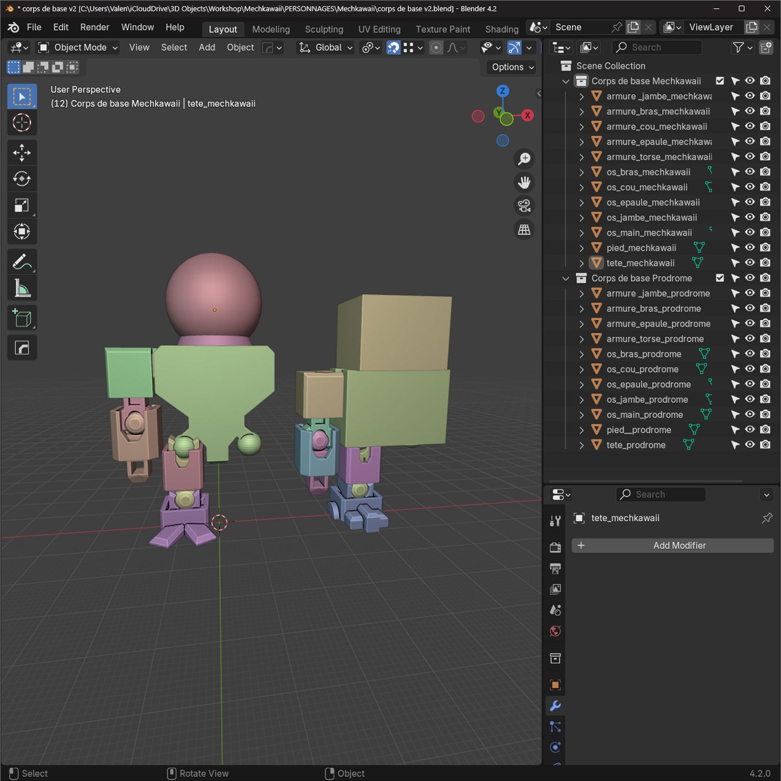Switch to orthographic view with the grid icon
Screen dimensions: 781x781
coord(524,230)
